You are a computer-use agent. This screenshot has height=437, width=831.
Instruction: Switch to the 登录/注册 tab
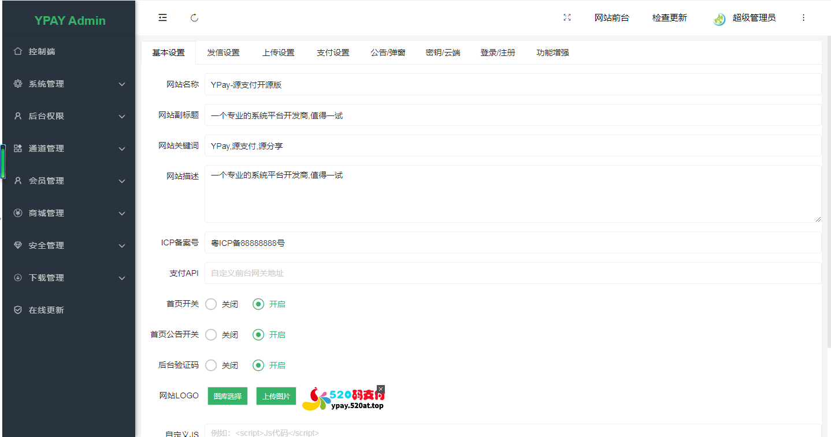[x=498, y=53]
